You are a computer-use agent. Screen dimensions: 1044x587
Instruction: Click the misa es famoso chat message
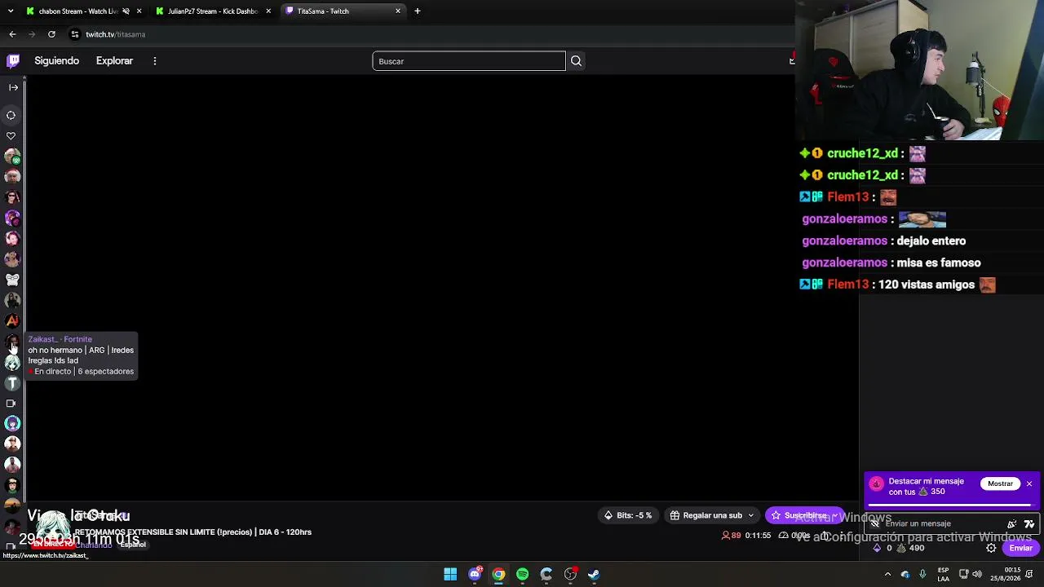938,263
